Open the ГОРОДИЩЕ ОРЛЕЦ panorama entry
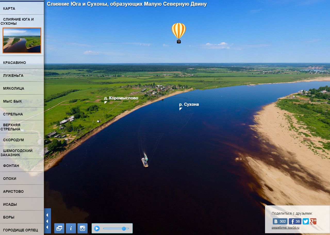 pos(20,230)
